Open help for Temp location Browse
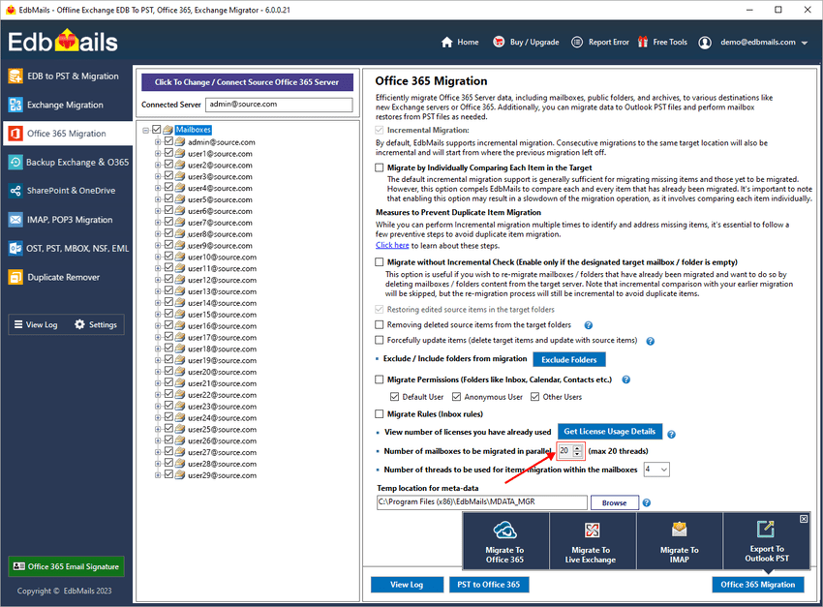 point(647,502)
